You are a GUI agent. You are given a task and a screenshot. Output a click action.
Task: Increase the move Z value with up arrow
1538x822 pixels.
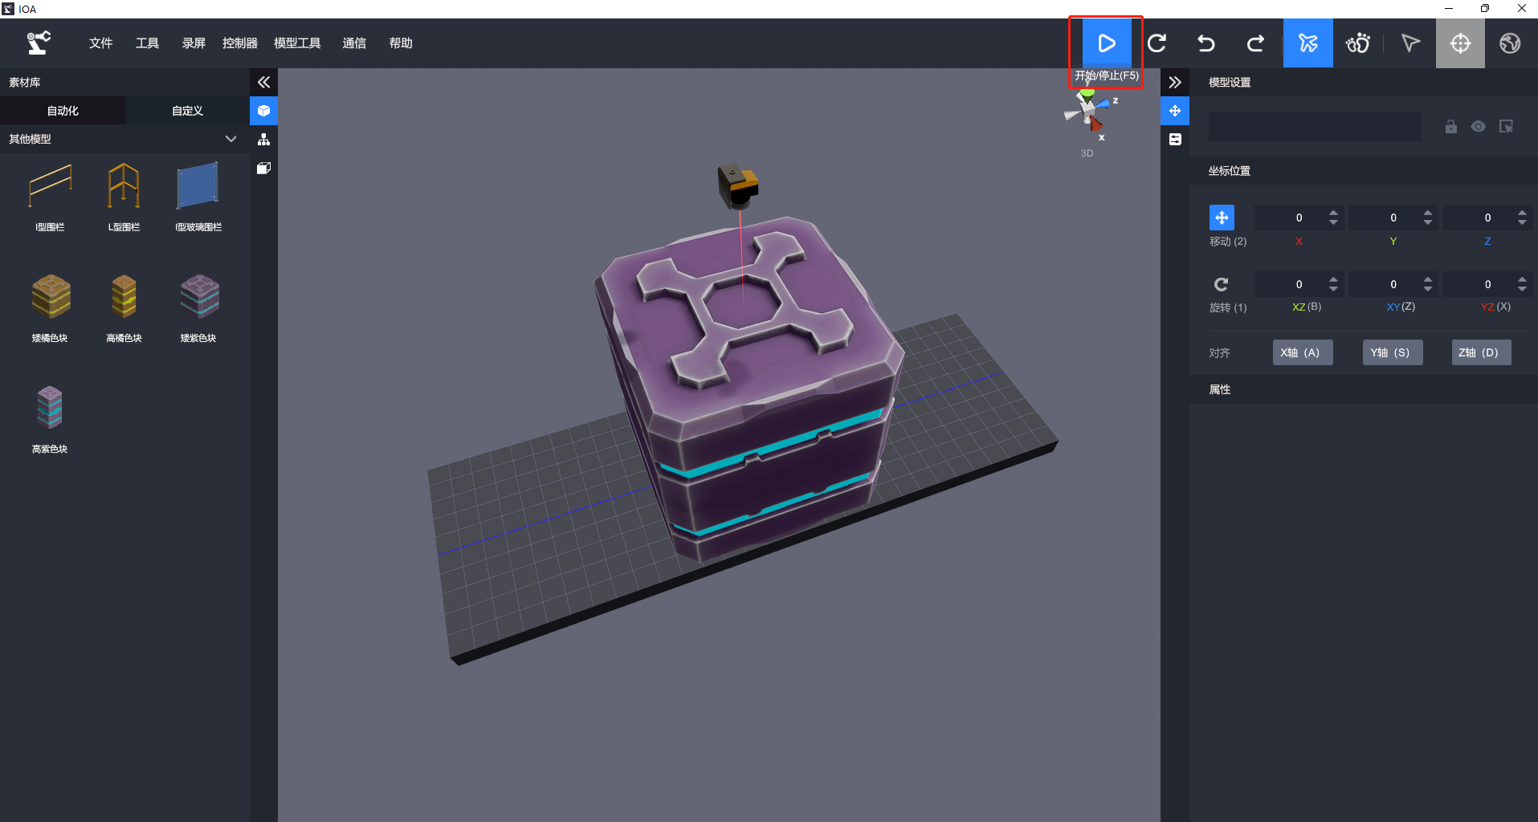tap(1522, 213)
